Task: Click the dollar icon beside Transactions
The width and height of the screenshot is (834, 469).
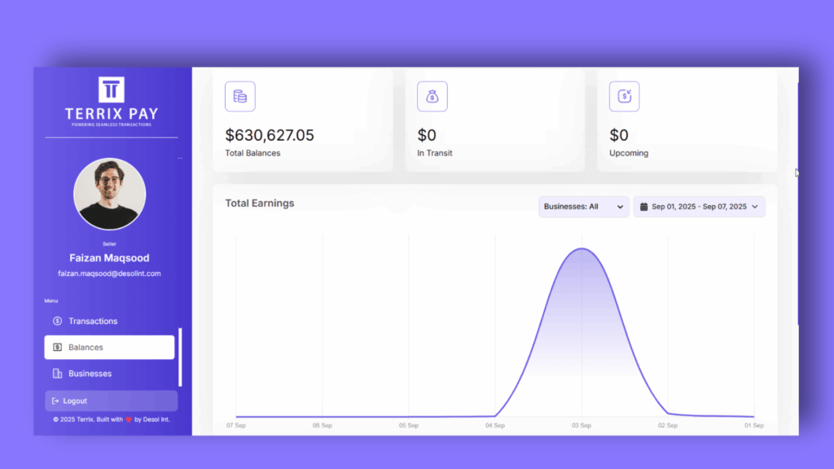Action: pyautogui.click(x=57, y=321)
